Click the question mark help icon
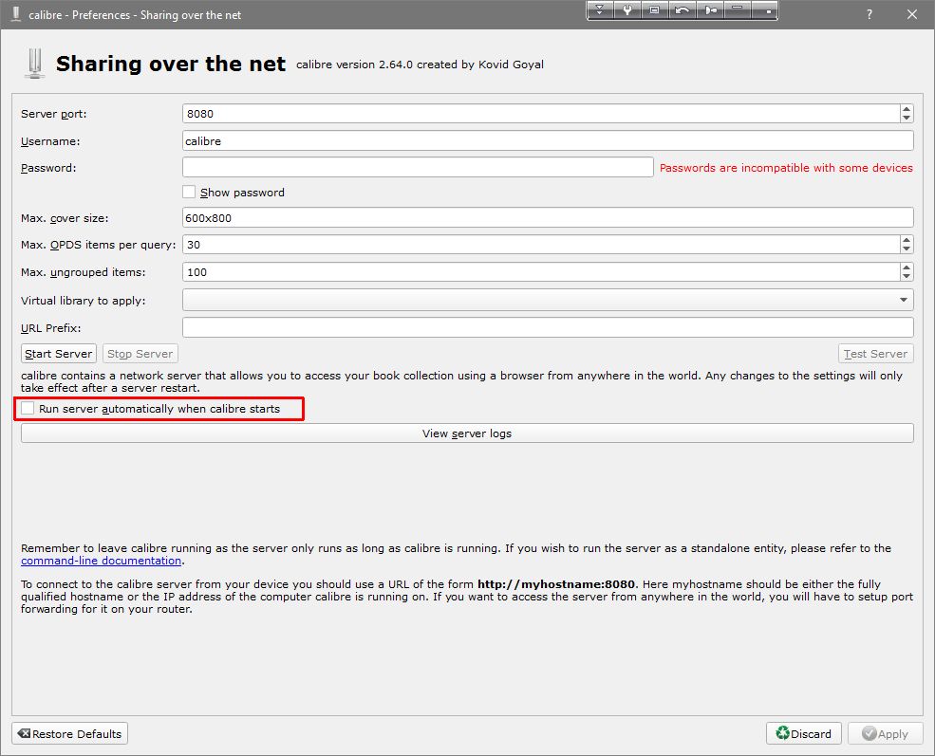 [870, 14]
